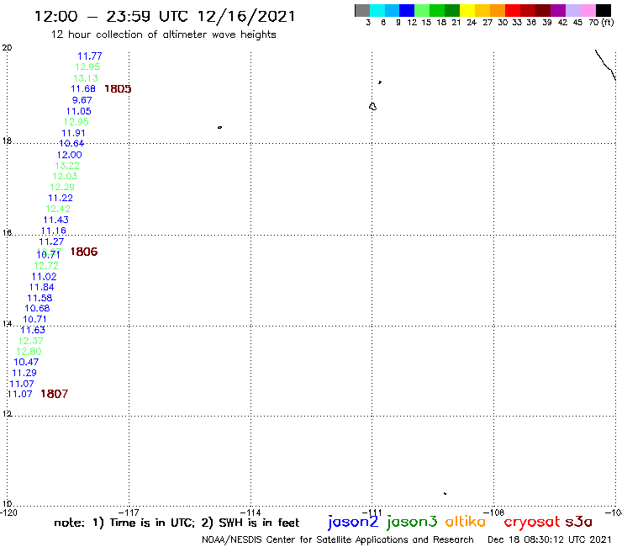
Task: Click the small island outline near -111 longitude
Action: pyautogui.click(x=372, y=107)
